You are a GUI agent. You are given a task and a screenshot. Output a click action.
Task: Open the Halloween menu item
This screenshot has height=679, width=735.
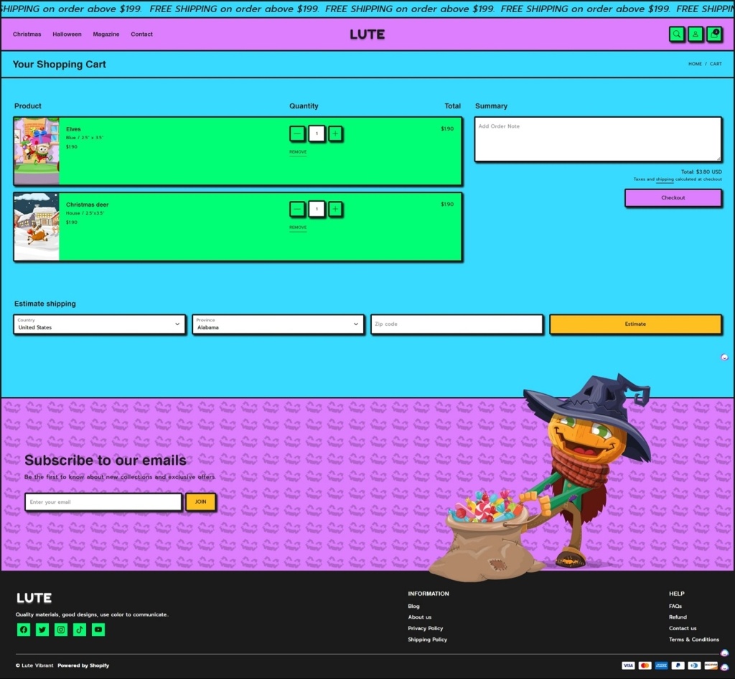(67, 34)
